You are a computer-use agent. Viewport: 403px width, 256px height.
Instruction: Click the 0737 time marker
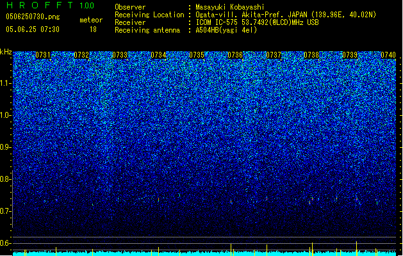274,55
